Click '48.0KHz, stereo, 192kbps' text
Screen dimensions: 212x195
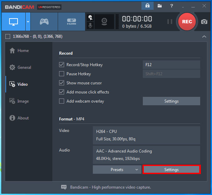(118, 159)
